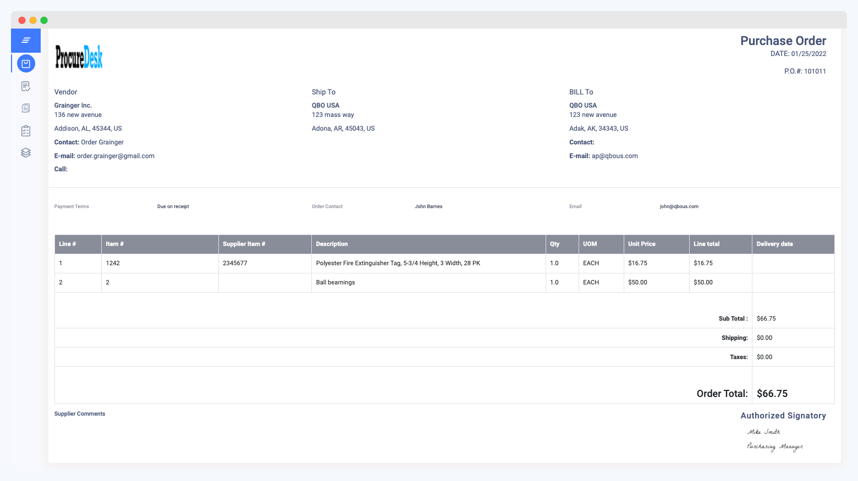The image size is (858, 481).
Task: Select the Unit Price column header
Action: pyautogui.click(x=642, y=244)
